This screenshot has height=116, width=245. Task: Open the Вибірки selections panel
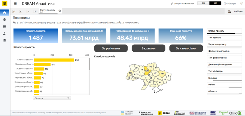238,11
